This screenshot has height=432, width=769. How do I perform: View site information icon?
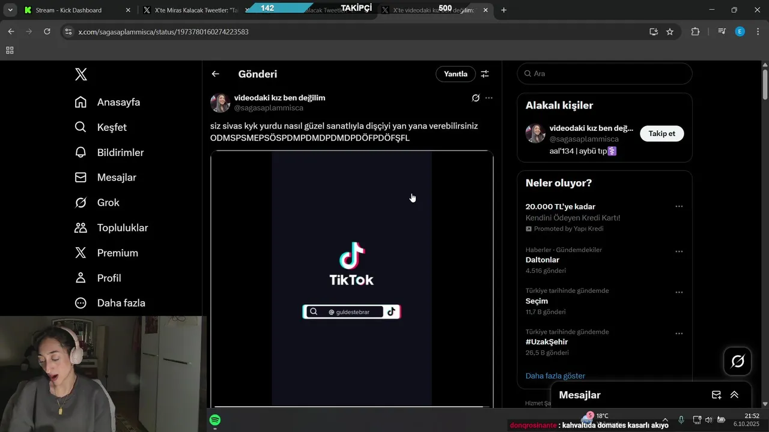(x=68, y=32)
